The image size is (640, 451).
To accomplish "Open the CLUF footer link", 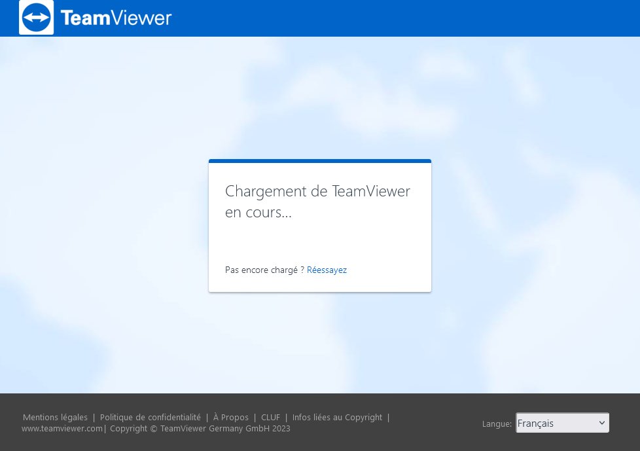I will 271,417.
